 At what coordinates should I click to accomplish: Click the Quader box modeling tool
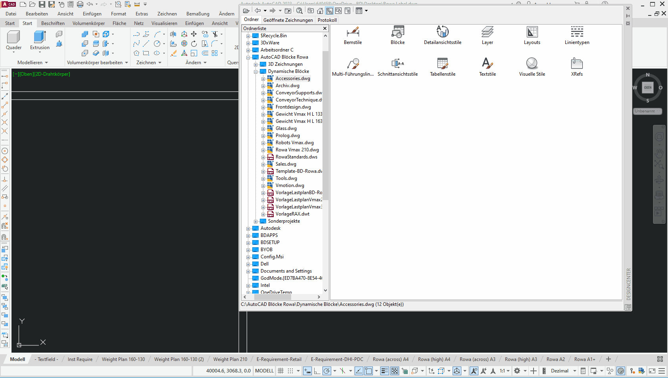tap(13, 40)
